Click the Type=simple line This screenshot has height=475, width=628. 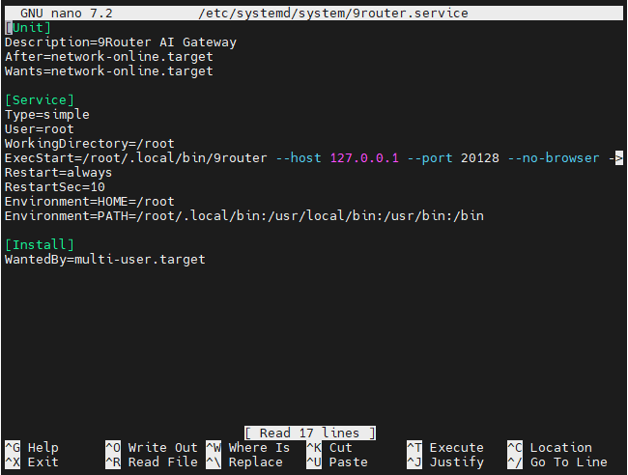click(47, 115)
